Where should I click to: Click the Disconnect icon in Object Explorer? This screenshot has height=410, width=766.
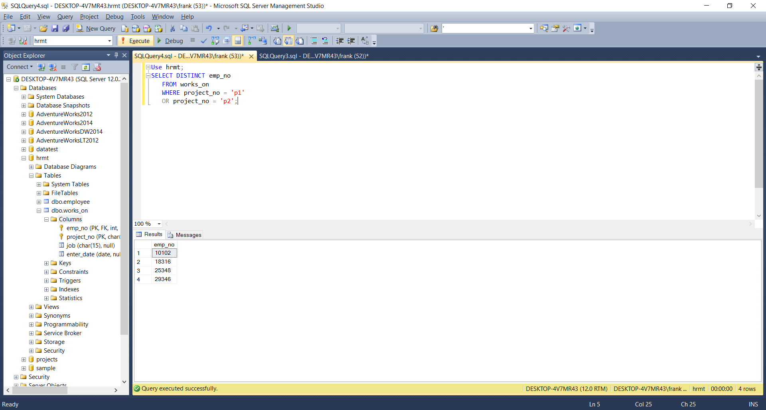pos(52,67)
